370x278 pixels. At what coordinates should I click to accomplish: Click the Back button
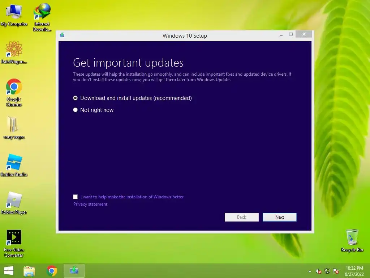[x=242, y=217]
